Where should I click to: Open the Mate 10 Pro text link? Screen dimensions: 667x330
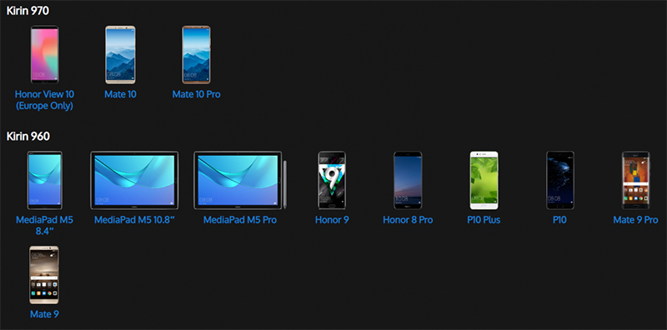tap(196, 94)
